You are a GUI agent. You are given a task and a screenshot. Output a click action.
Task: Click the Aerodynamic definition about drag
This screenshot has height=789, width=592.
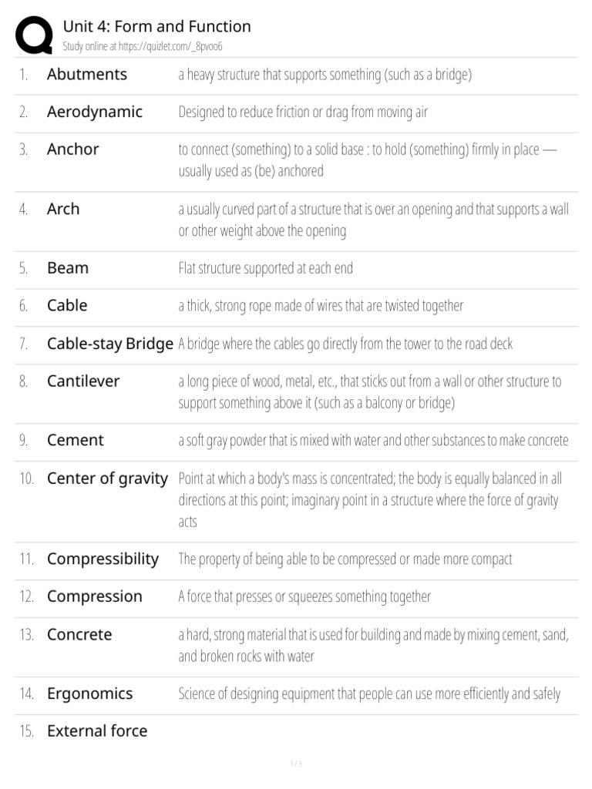(303, 112)
